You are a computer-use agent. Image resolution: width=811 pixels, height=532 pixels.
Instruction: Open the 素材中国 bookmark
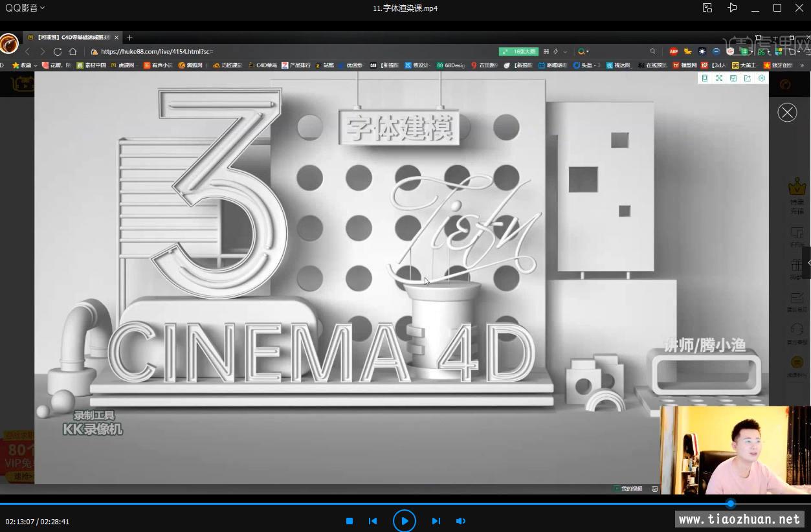(91, 65)
